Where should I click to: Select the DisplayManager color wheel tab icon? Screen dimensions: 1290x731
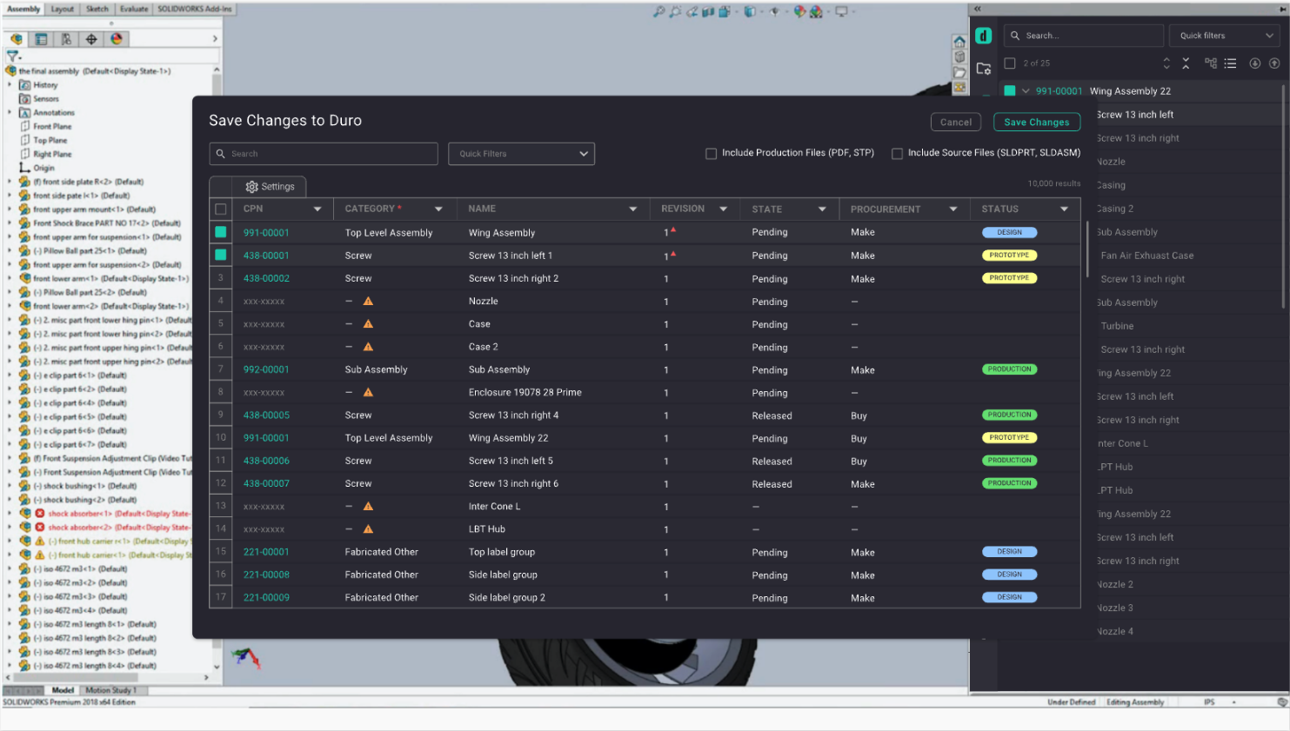pyautogui.click(x=117, y=39)
